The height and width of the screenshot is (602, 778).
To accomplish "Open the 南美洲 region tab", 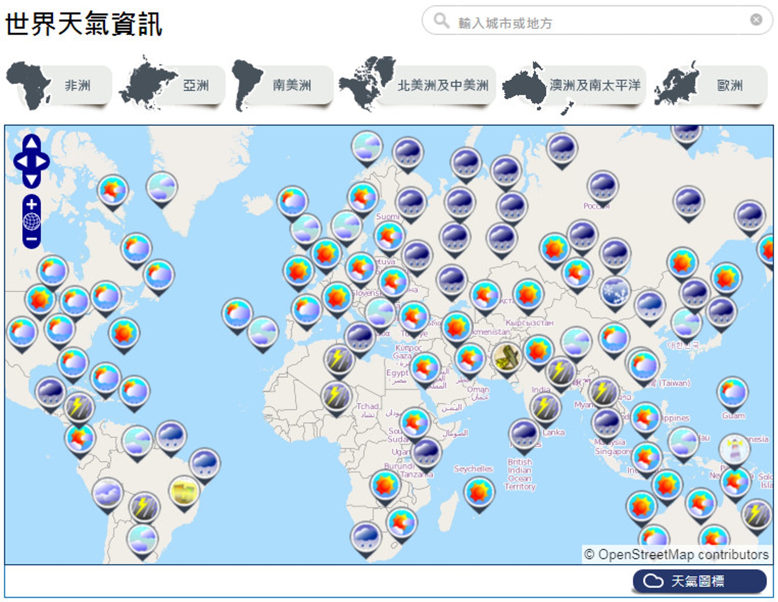I will click(x=292, y=85).
